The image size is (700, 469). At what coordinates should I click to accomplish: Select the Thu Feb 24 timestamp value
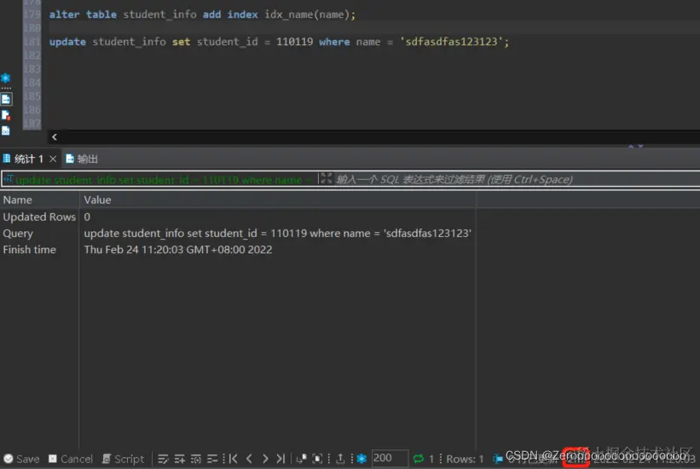click(x=177, y=249)
